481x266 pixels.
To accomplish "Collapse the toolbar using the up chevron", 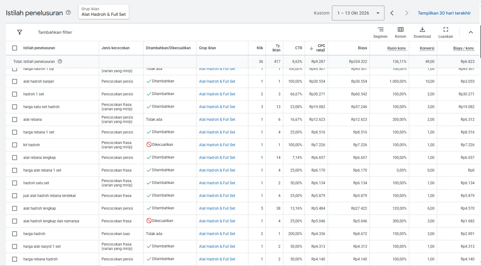I will click(471, 32).
